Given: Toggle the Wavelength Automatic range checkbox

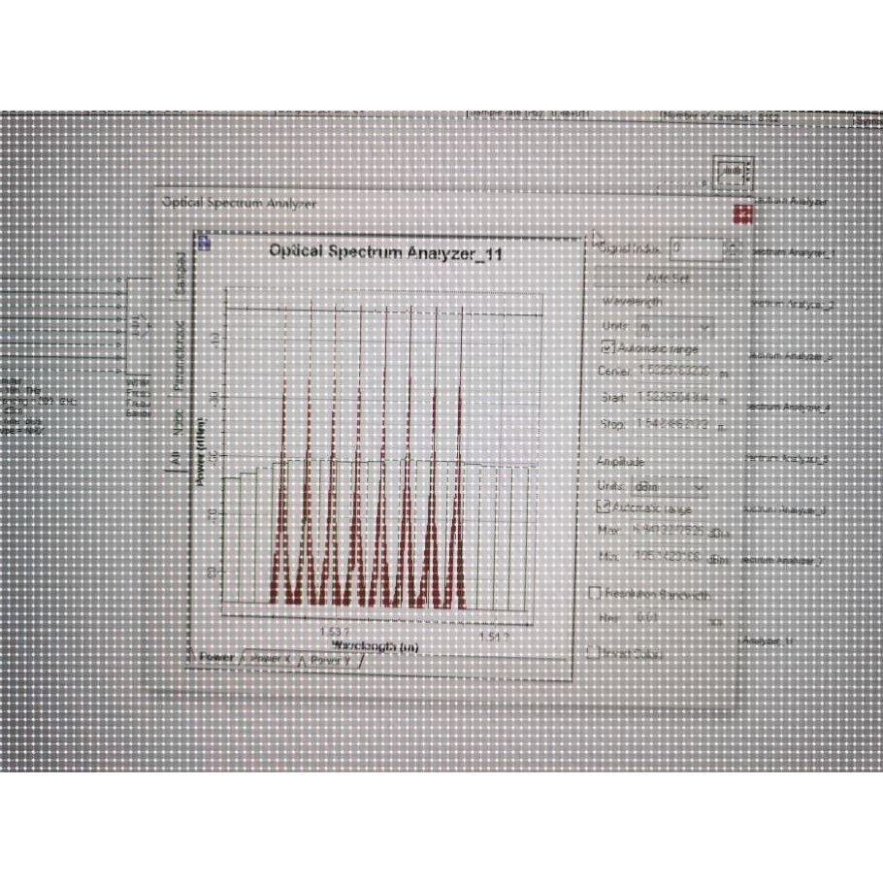Looking at the screenshot, I should pos(607,347).
